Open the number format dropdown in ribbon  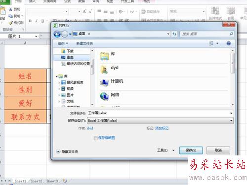[x=204, y=11]
